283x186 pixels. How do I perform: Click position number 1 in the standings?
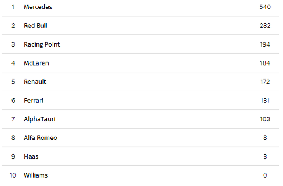click(x=13, y=7)
